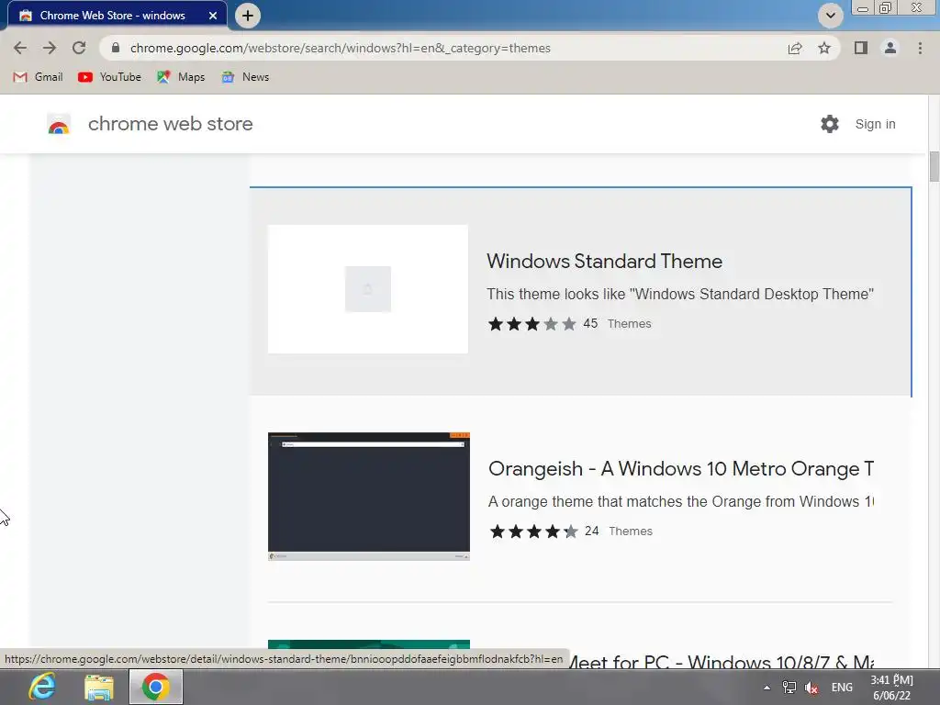
Task: Share this page using the share icon
Action: 795,48
